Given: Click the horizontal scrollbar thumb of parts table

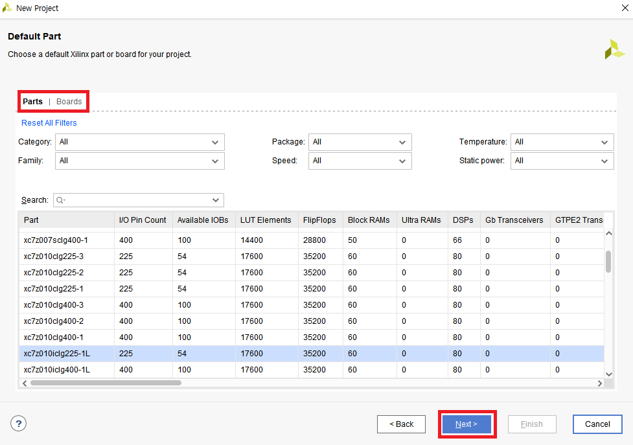Looking at the screenshot, I should 106,383.
